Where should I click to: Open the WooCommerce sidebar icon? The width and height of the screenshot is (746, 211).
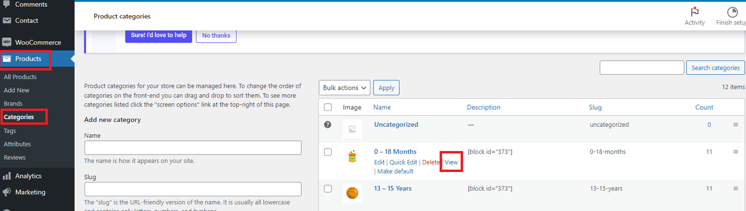[7, 42]
